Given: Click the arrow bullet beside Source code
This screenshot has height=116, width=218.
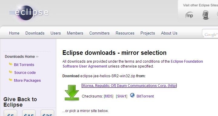Looking at the screenshot, I should pyautogui.click(x=11, y=72).
